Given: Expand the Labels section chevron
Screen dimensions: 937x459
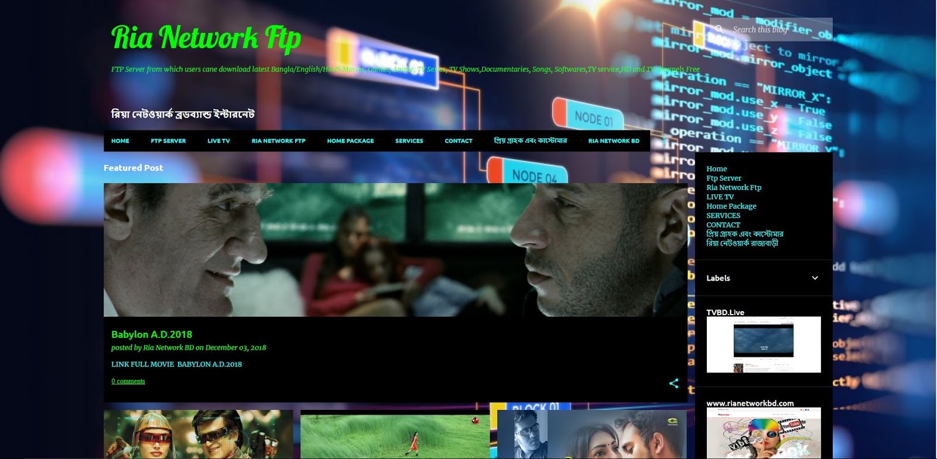Looking at the screenshot, I should (x=815, y=278).
